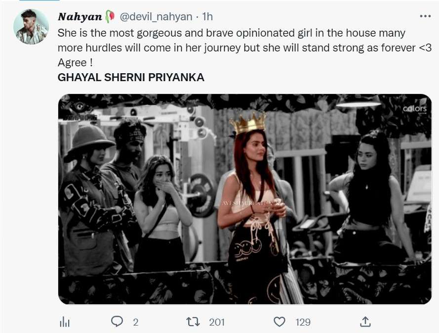Click the share upload icon
This screenshot has width=439, height=333.
(365, 322)
